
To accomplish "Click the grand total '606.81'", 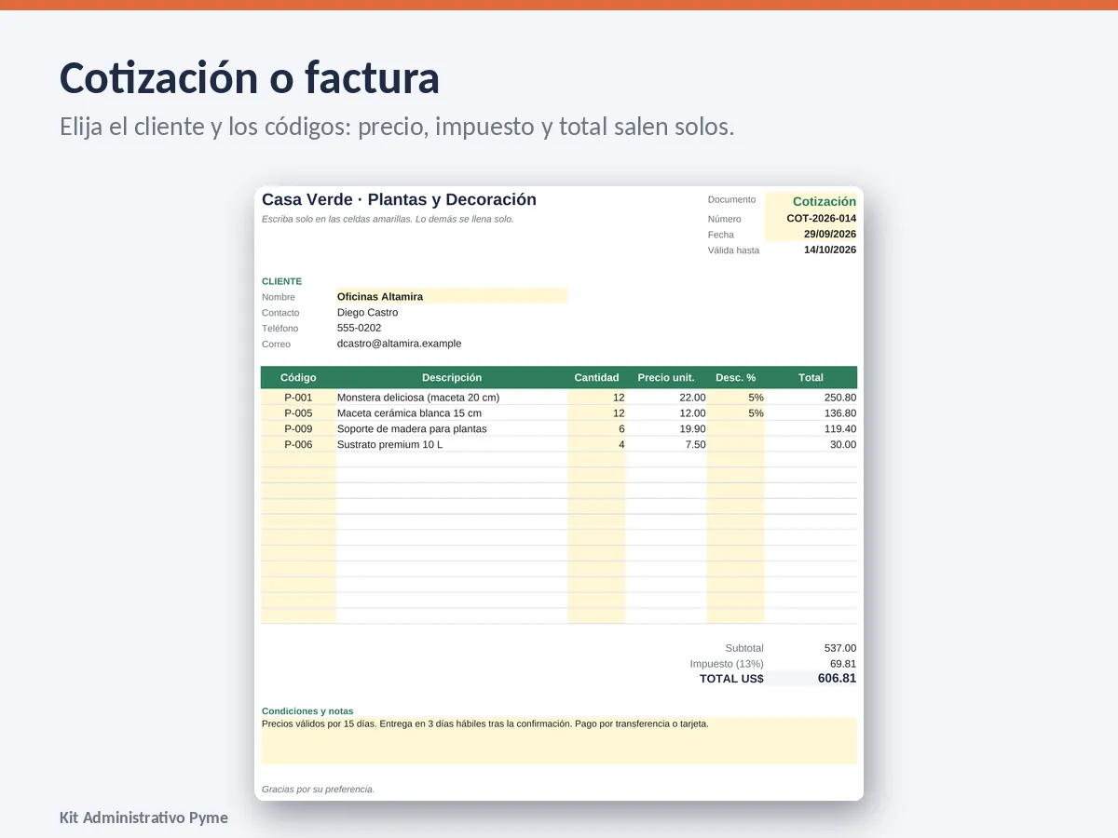I will point(837,678).
